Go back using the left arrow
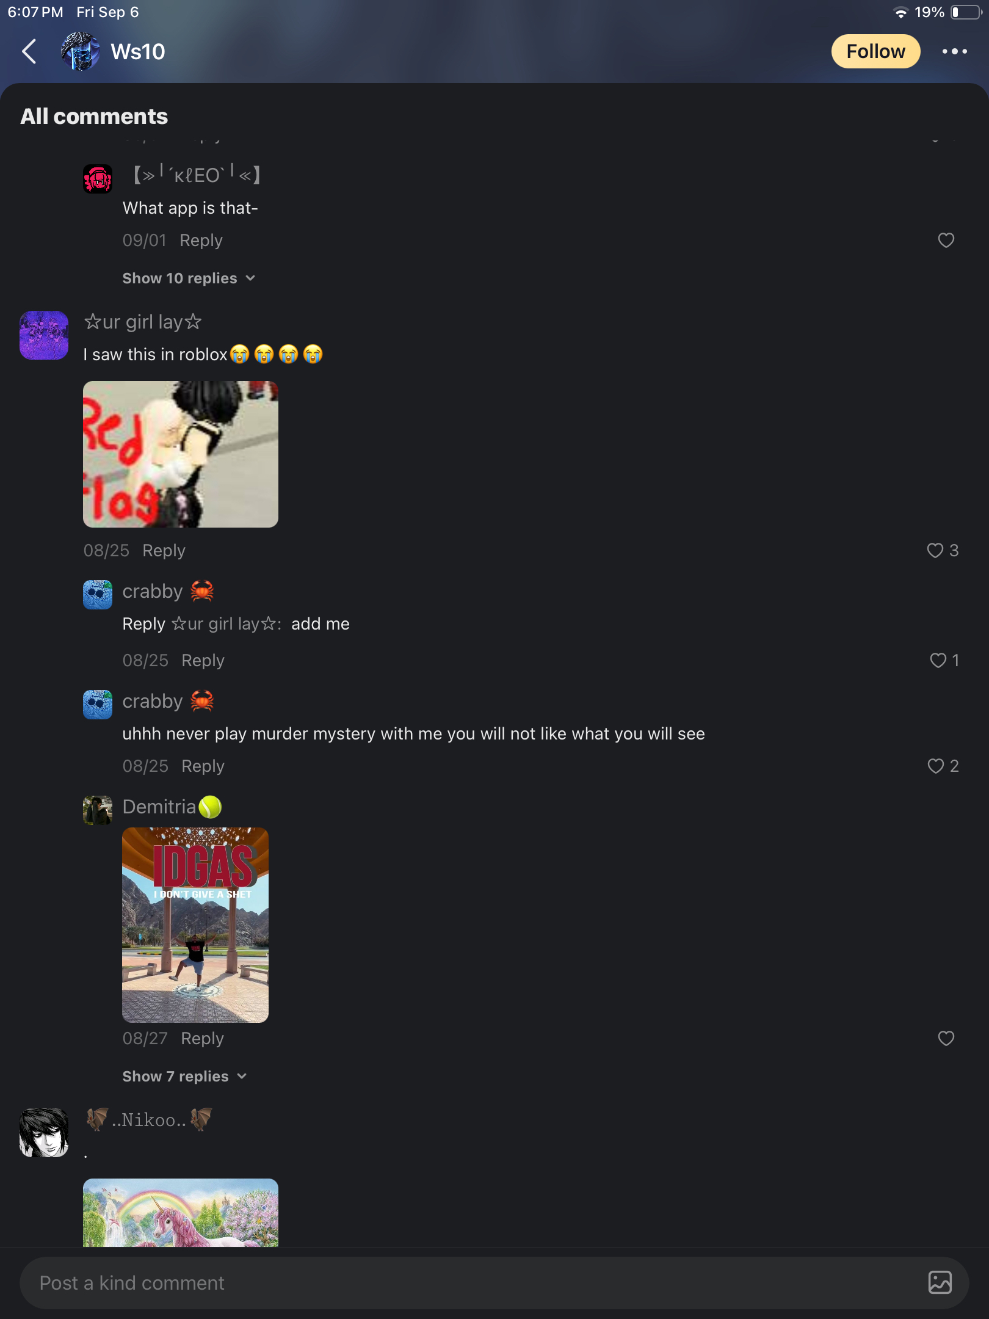 click(x=29, y=51)
